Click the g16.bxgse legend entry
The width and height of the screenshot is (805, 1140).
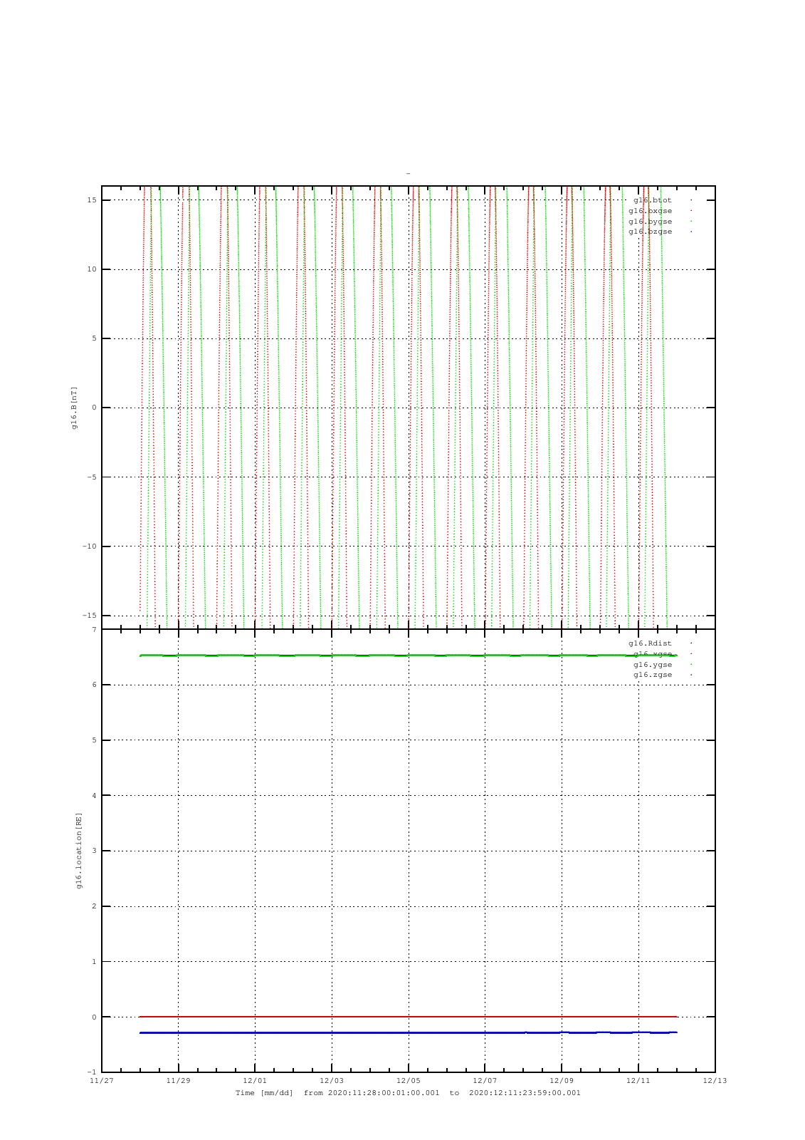pos(650,211)
